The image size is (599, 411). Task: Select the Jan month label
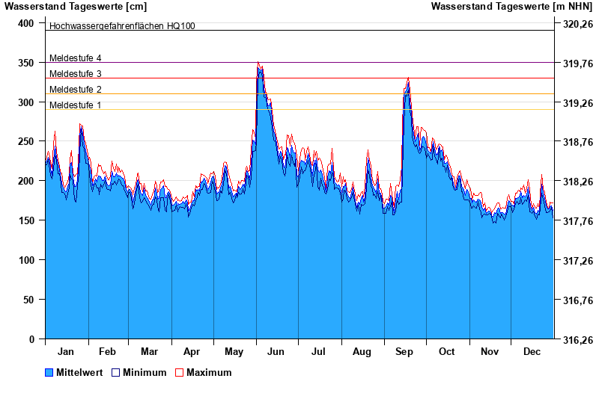click(66, 351)
